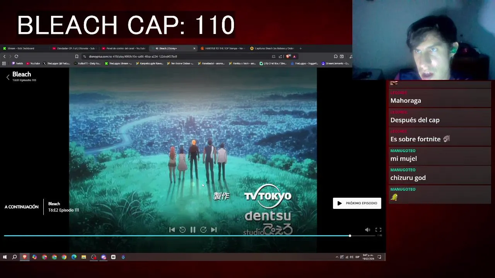Switch to HAIKYU!! TO THE TOP tab
Screen dimensions: 495x278
[222, 48]
